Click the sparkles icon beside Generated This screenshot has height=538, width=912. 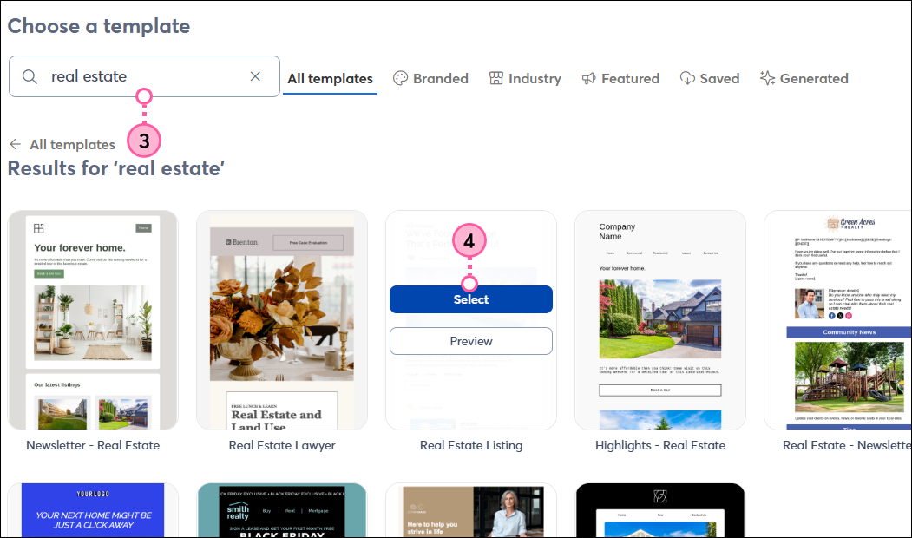[x=767, y=78]
